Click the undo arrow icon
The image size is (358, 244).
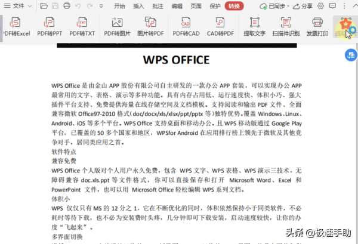click(x=78, y=6)
